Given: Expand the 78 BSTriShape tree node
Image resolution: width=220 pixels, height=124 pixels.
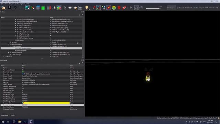Looking at the screenshot, I should (x=11, y=54).
